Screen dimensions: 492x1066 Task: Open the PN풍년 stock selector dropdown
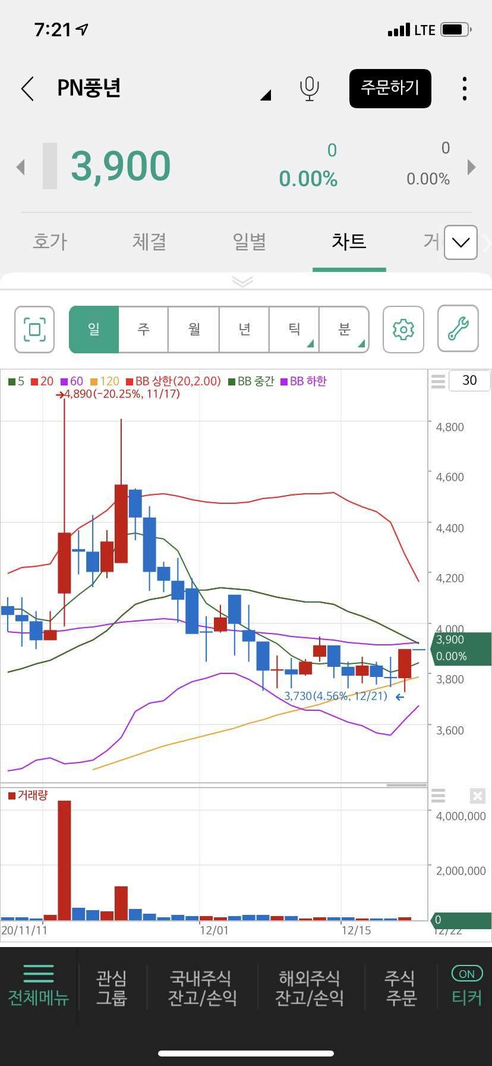266,95
